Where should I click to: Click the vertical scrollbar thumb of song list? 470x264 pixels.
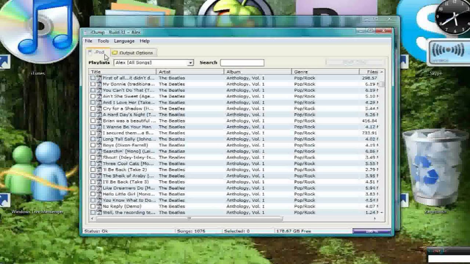click(x=382, y=84)
